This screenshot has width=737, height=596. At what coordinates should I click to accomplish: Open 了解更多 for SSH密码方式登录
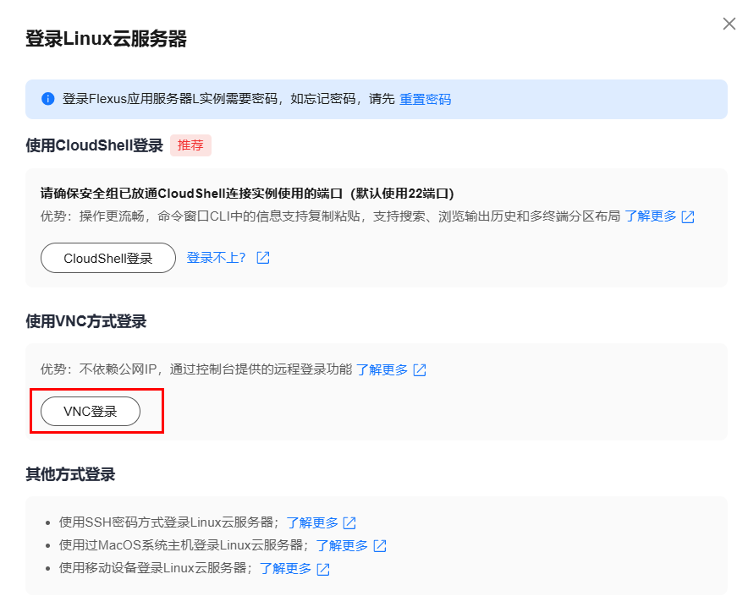coord(312,522)
